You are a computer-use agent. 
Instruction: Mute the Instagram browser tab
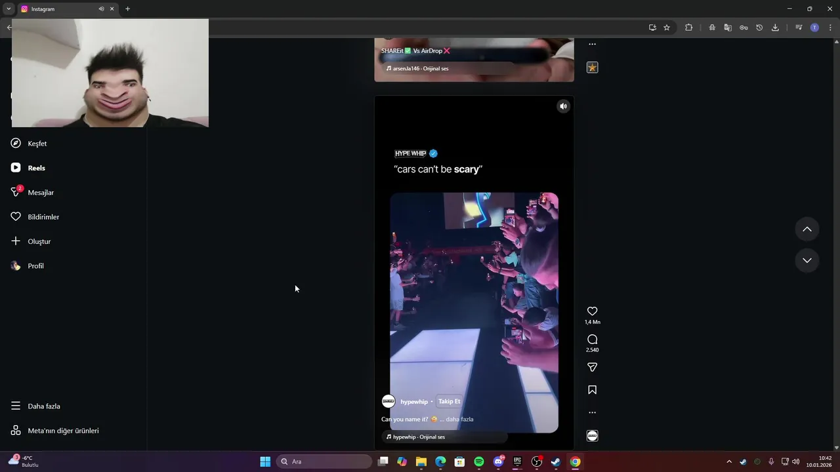click(x=101, y=9)
